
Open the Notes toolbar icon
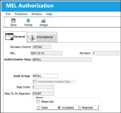click(28, 20)
